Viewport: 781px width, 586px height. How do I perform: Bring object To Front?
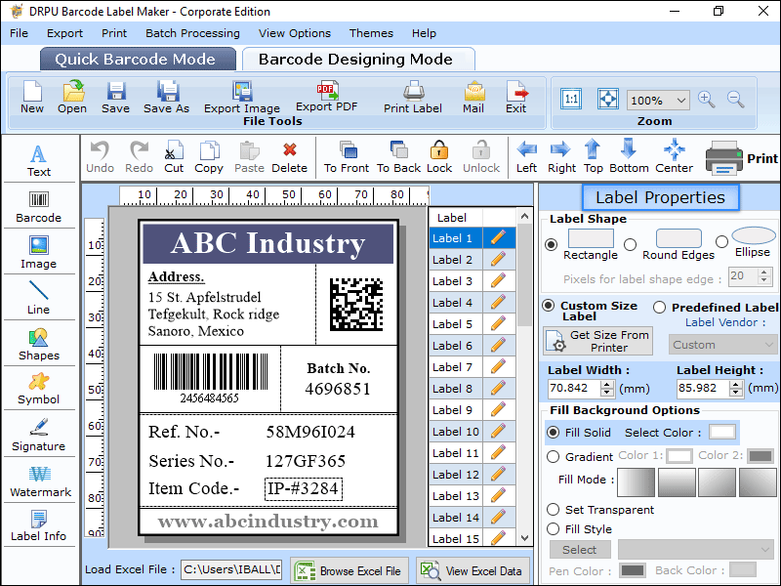click(x=347, y=157)
